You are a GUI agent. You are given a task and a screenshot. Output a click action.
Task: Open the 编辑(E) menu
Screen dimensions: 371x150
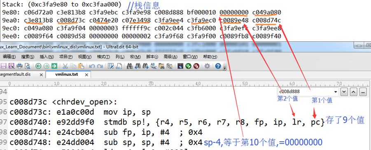[x=9, y=57]
